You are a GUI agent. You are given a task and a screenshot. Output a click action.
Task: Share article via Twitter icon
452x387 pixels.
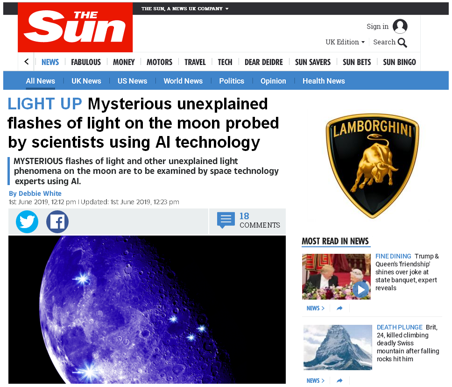[x=27, y=222]
